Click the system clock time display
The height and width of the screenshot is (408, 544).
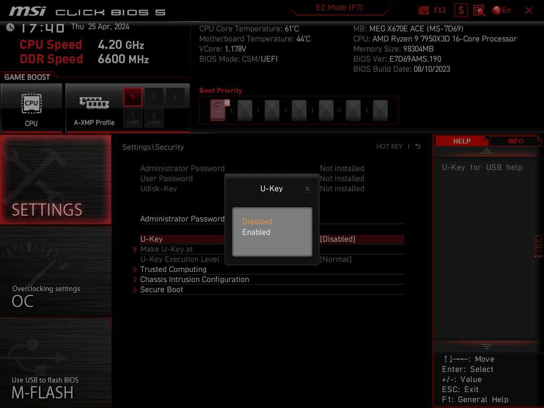click(42, 28)
